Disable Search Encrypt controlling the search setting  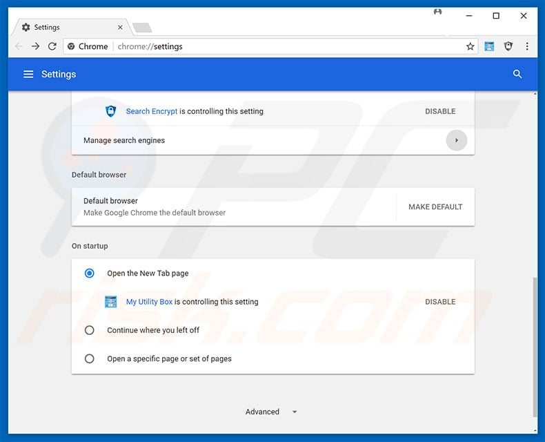(440, 111)
